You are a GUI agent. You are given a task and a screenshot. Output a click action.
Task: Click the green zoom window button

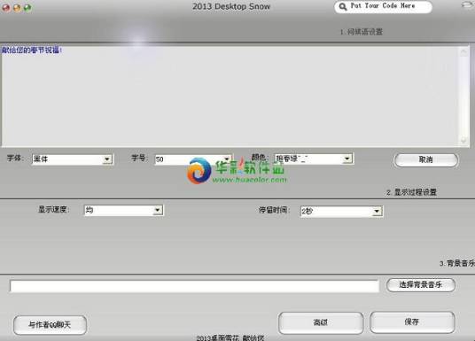point(27,8)
